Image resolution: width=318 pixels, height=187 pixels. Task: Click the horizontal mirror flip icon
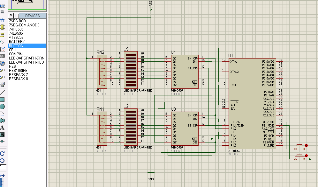point(2,176)
